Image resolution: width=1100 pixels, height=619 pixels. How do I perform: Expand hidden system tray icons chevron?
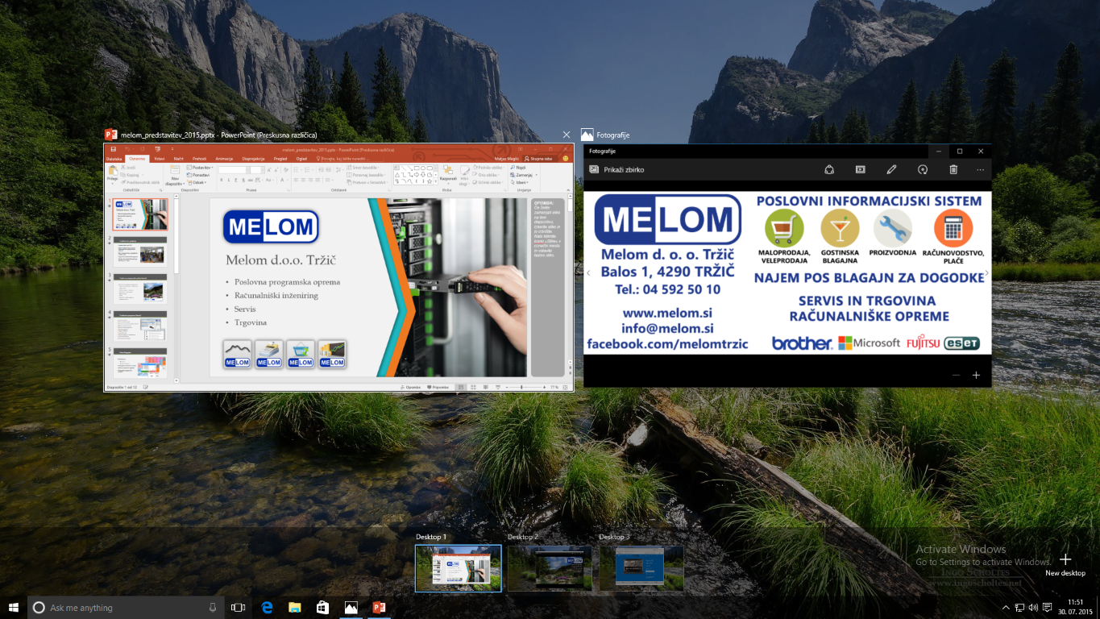[x=1005, y=607]
